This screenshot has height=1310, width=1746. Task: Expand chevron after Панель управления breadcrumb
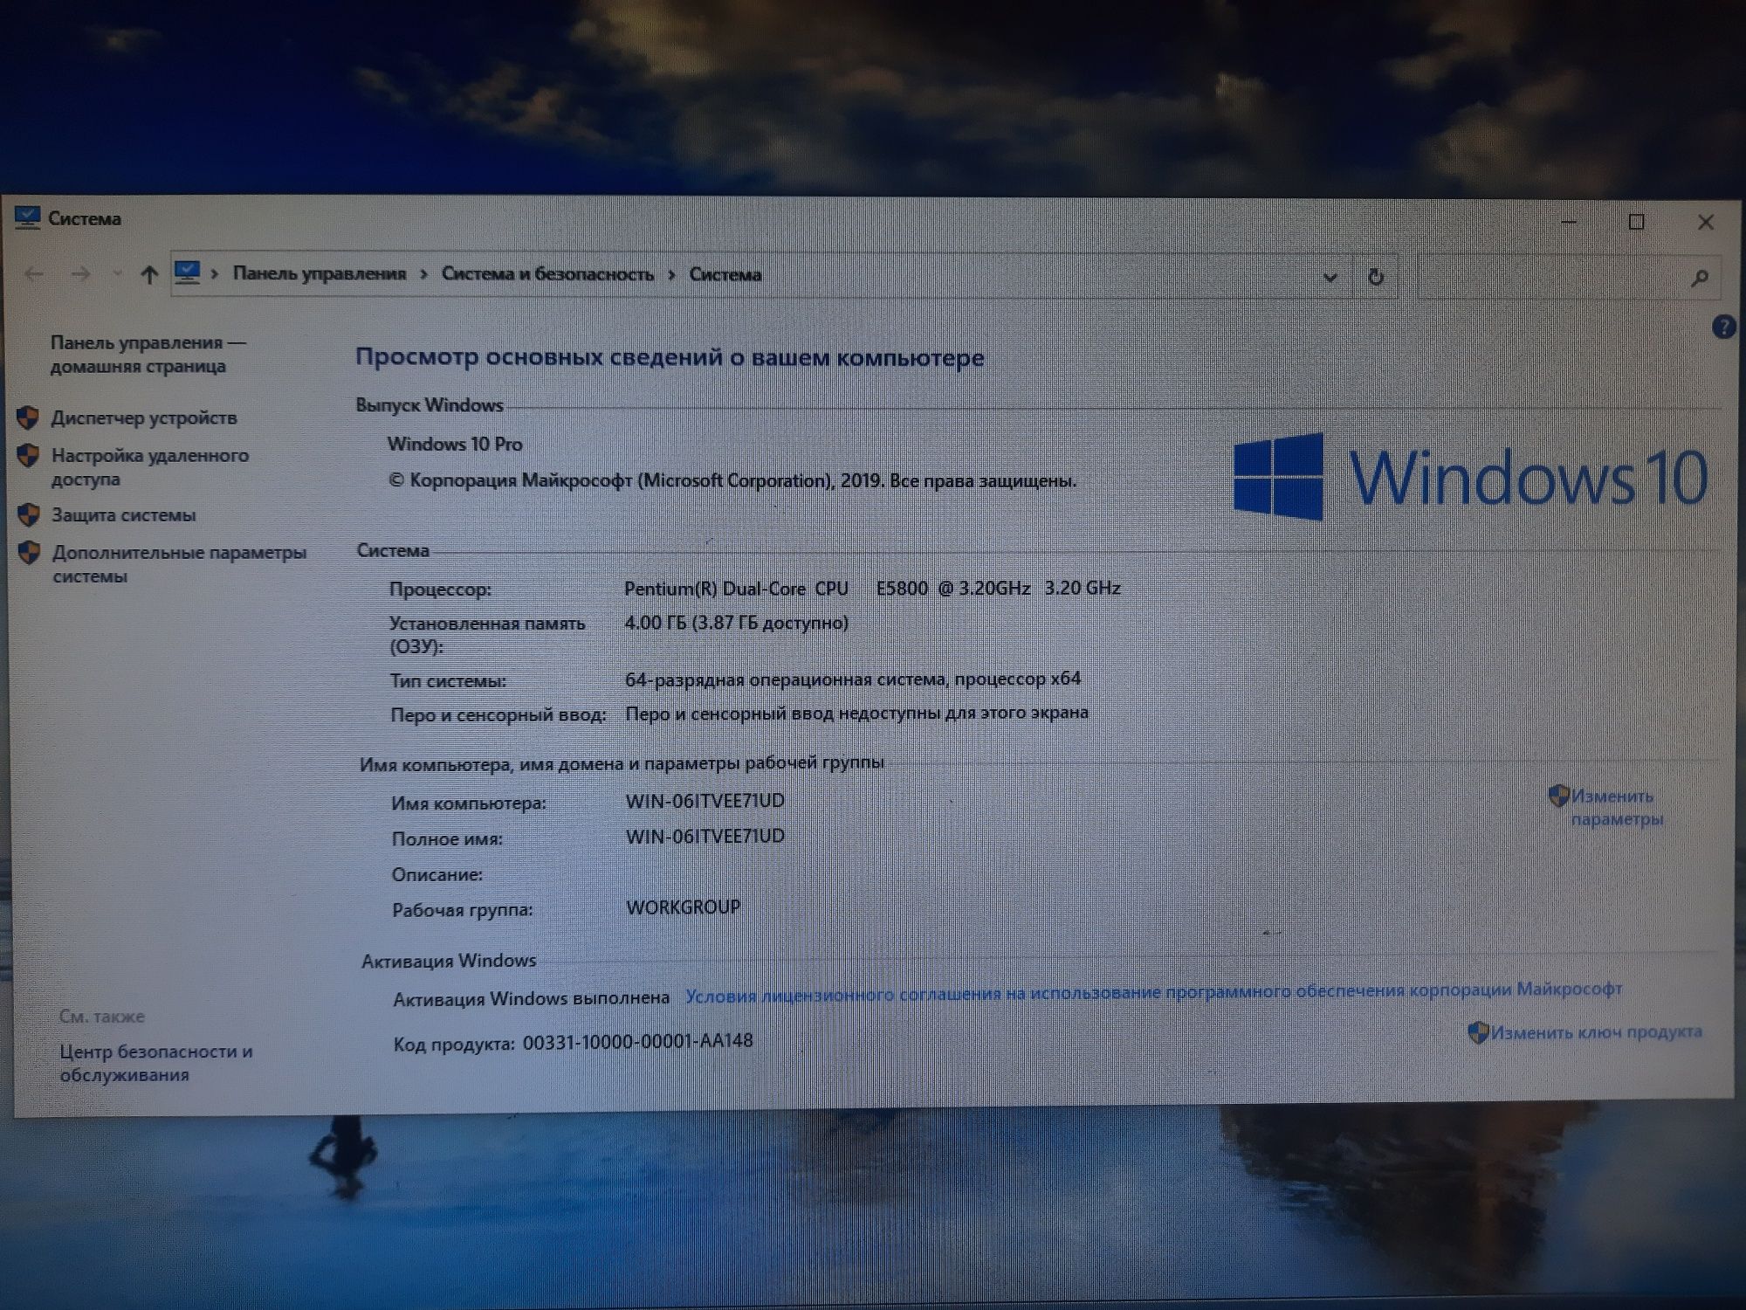424,275
